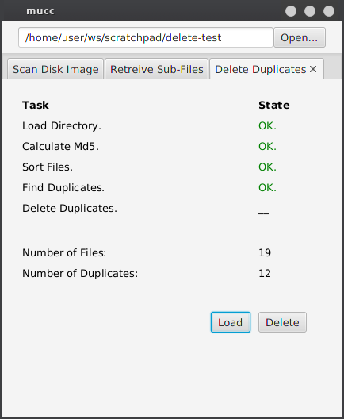Select the Delete Duplicates tab
Screen dimensions: 344x419
(260, 69)
